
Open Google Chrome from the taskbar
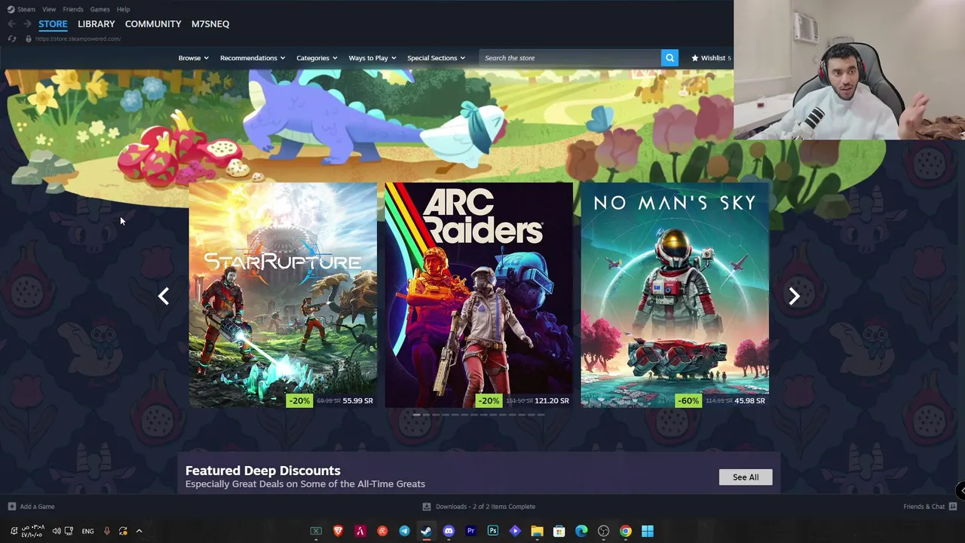(x=625, y=531)
